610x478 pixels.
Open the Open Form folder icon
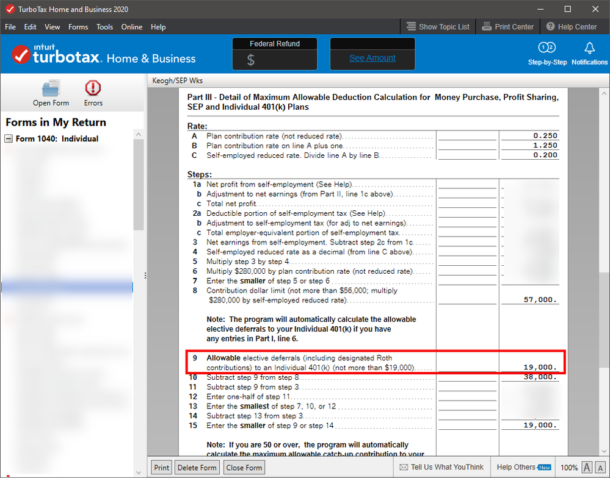(51, 88)
